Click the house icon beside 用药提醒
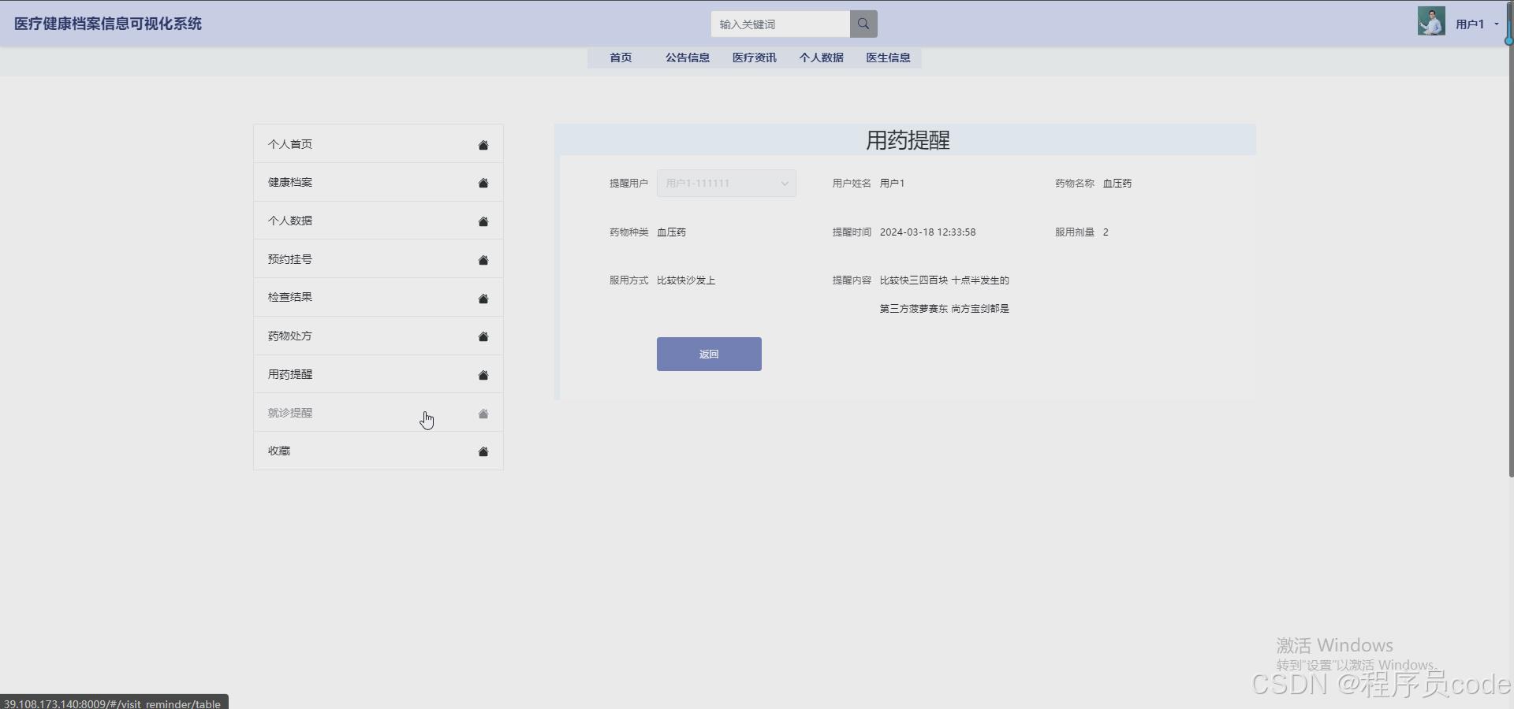Image resolution: width=1514 pixels, height=709 pixels. click(x=482, y=375)
